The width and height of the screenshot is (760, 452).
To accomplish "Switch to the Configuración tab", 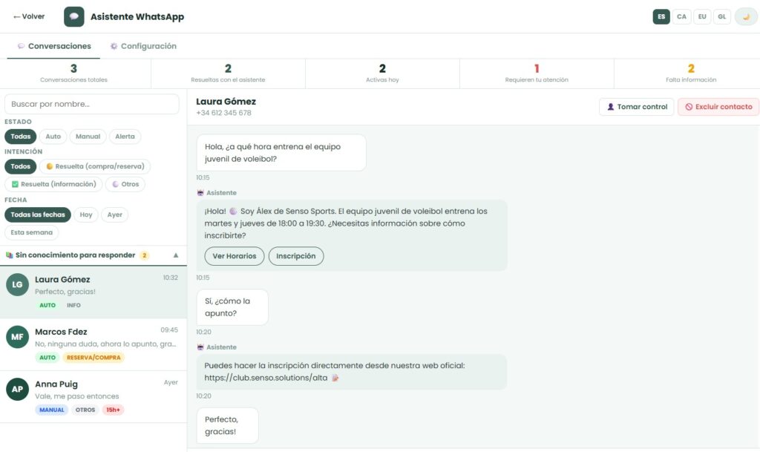I will click(x=143, y=46).
